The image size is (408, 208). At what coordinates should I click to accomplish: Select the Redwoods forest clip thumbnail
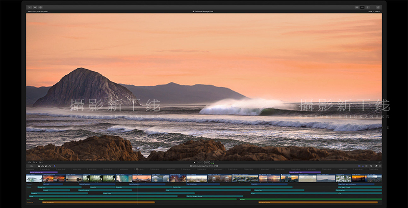click(99, 178)
